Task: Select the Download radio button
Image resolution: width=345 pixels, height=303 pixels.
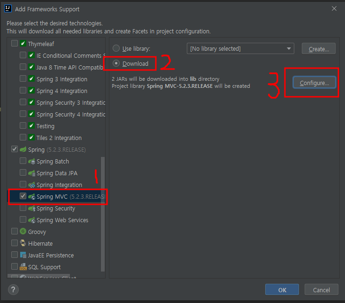Action: point(116,63)
